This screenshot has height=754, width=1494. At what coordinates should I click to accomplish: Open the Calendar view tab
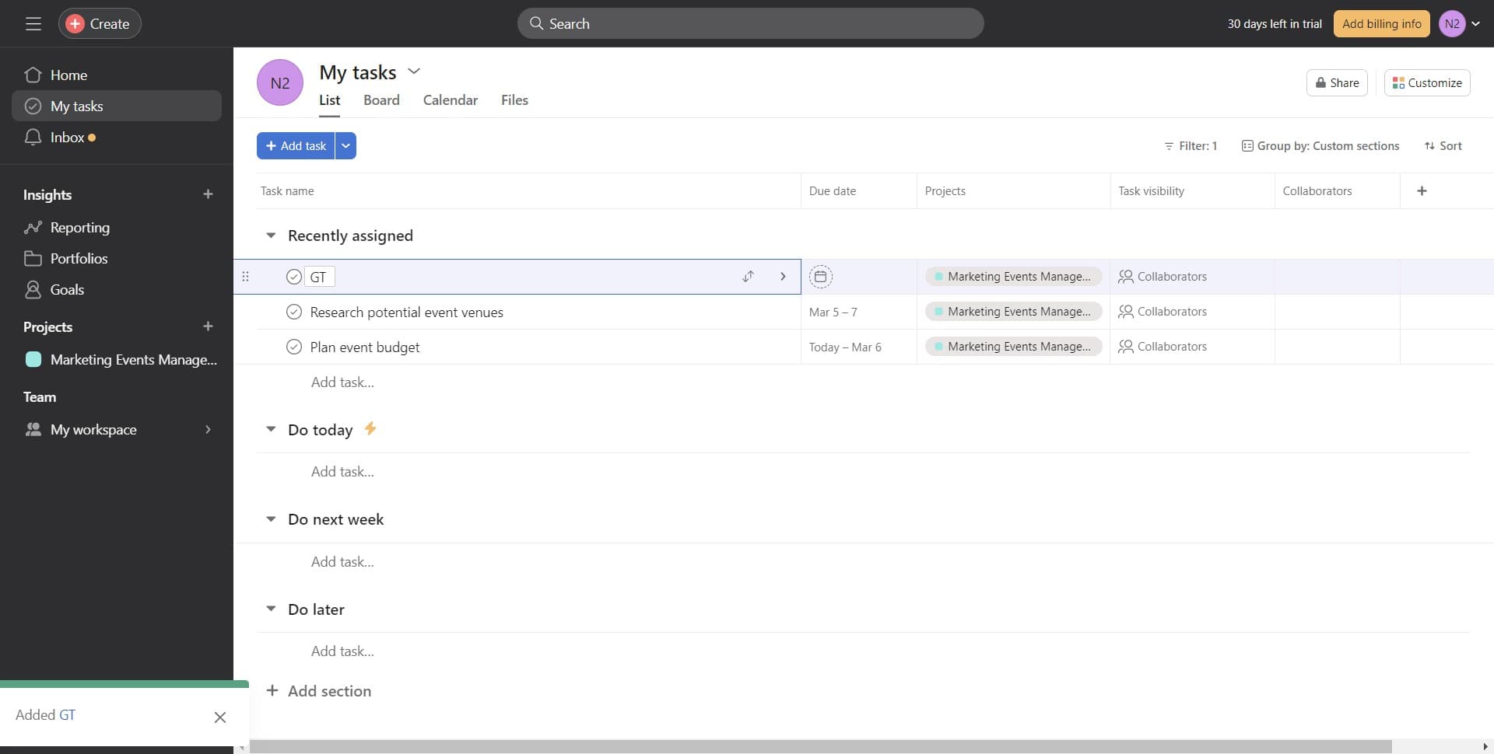tap(450, 99)
